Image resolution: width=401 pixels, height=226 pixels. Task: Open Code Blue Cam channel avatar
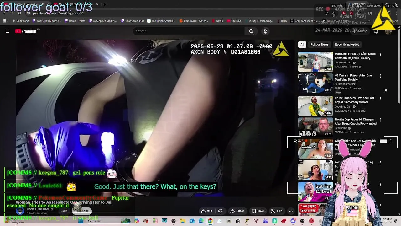(20, 211)
